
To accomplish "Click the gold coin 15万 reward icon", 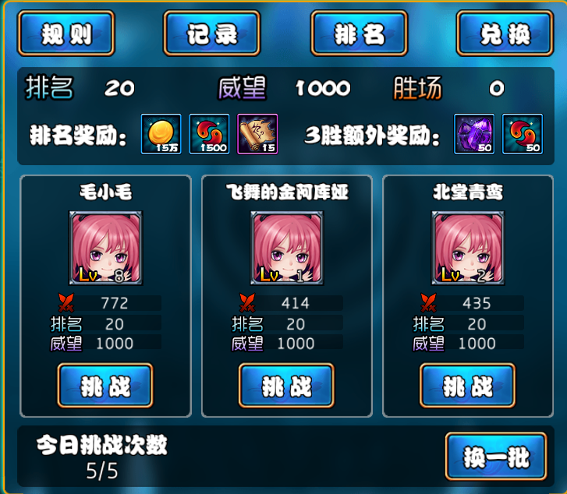I will point(161,134).
